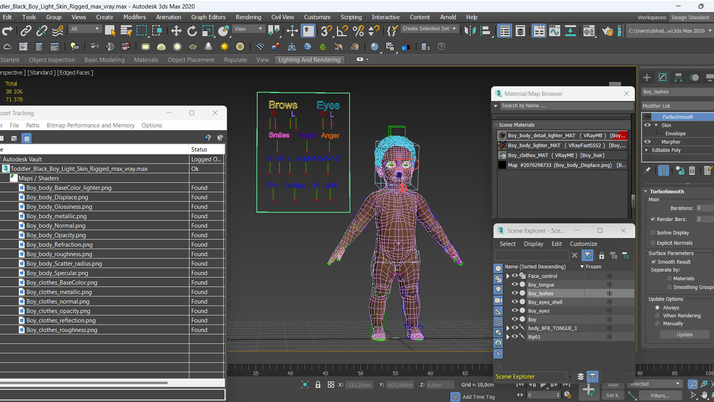Open Paths menu in Asset Tracking

point(33,125)
